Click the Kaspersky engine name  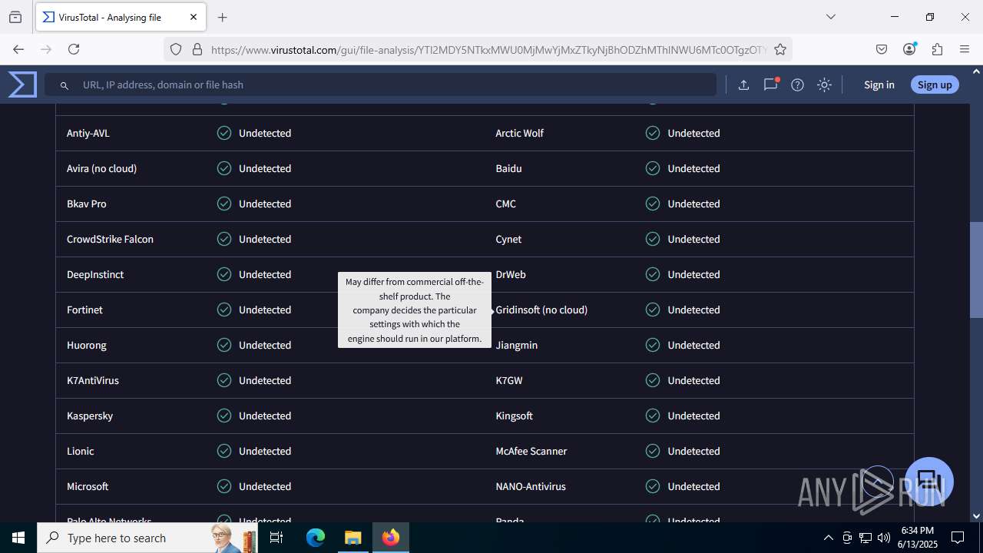click(x=90, y=416)
